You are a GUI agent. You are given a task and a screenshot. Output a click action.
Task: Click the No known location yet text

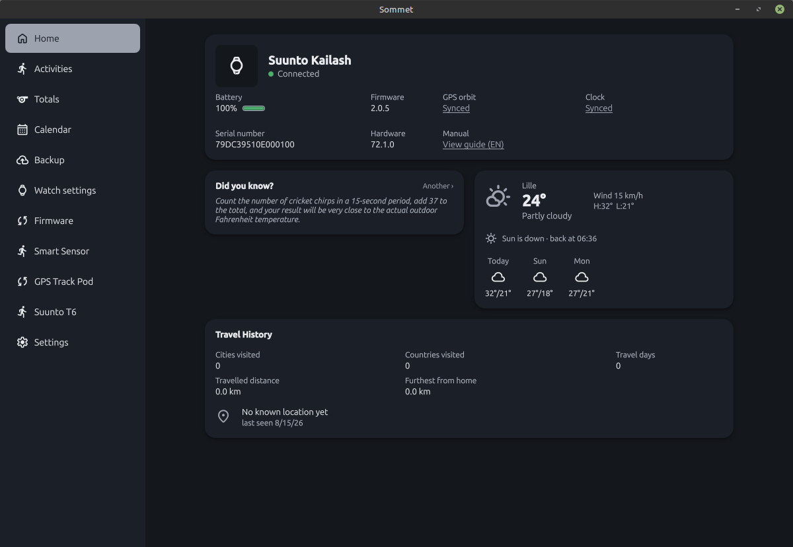pyautogui.click(x=285, y=412)
